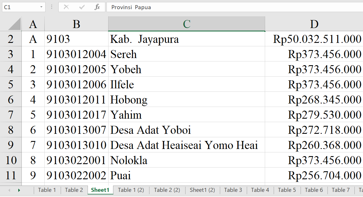The width and height of the screenshot is (363, 197).
Task: Click the Name Box resize dots handle
Action: (52, 7)
